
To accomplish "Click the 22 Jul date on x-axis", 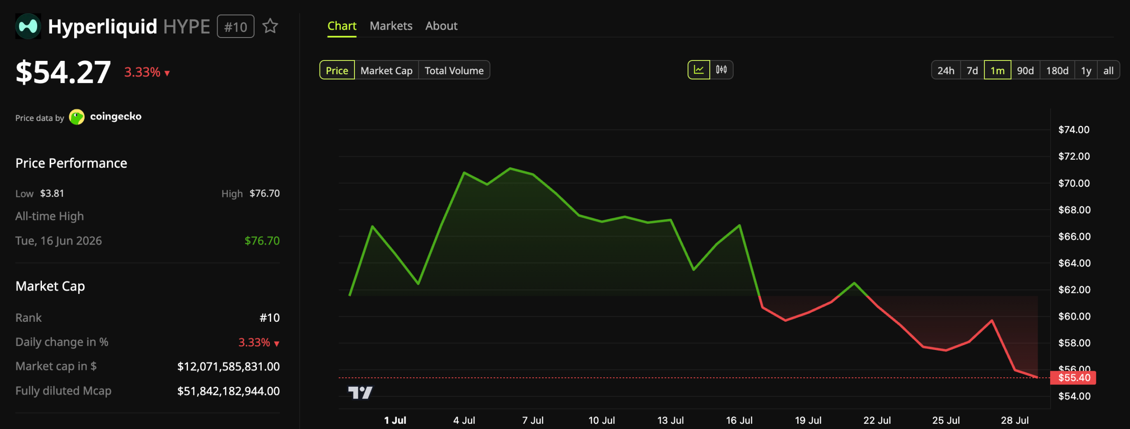I will point(877,420).
